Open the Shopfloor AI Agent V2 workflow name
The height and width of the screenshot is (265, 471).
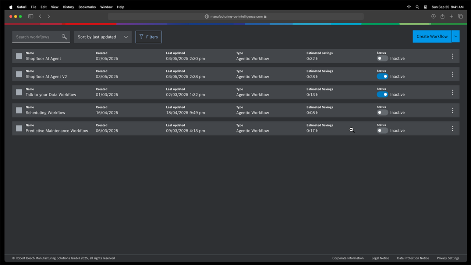coord(46,77)
